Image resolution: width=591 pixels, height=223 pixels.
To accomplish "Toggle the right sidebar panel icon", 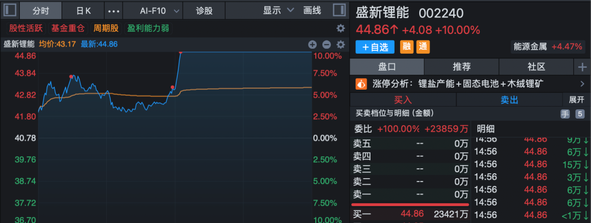I will point(340,10).
